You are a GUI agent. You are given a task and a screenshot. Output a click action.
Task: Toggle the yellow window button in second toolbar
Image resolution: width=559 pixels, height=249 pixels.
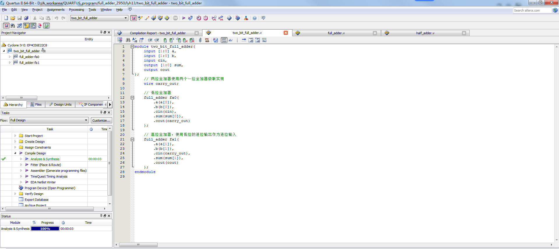click(x=26, y=26)
